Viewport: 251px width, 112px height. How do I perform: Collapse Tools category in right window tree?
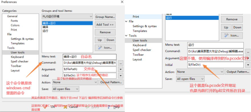(126, 36)
